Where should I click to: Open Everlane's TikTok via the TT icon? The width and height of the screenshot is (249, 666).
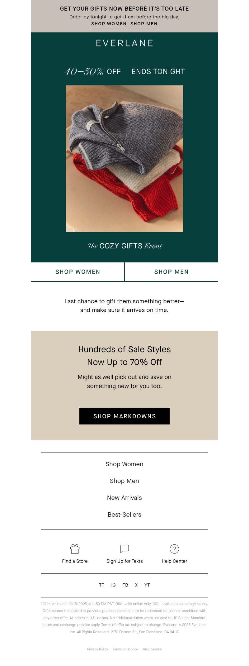[x=101, y=585]
